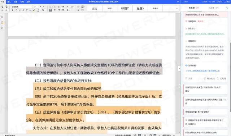Apply strikethrough to text
The height and width of the screenshot is (136, 231).
pos(23,10)
